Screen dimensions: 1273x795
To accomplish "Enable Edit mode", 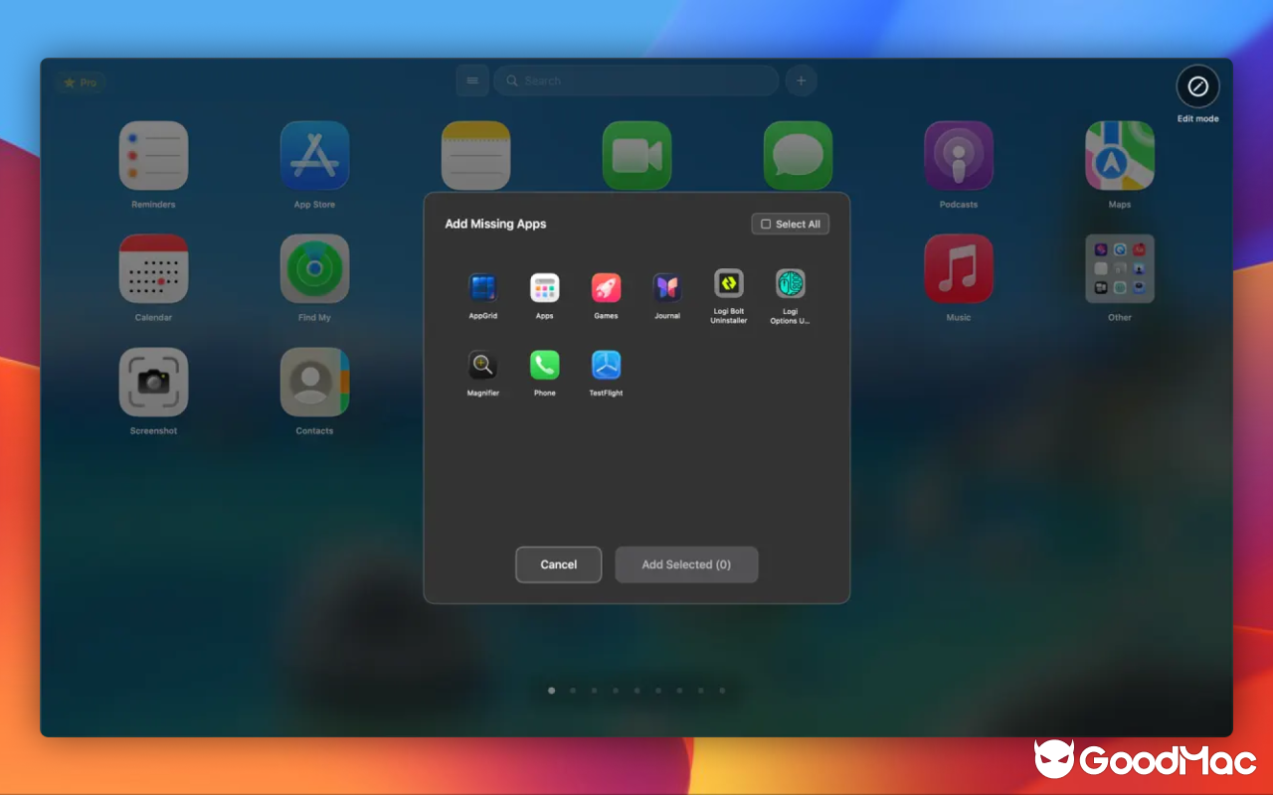I will coord(1197,87).
